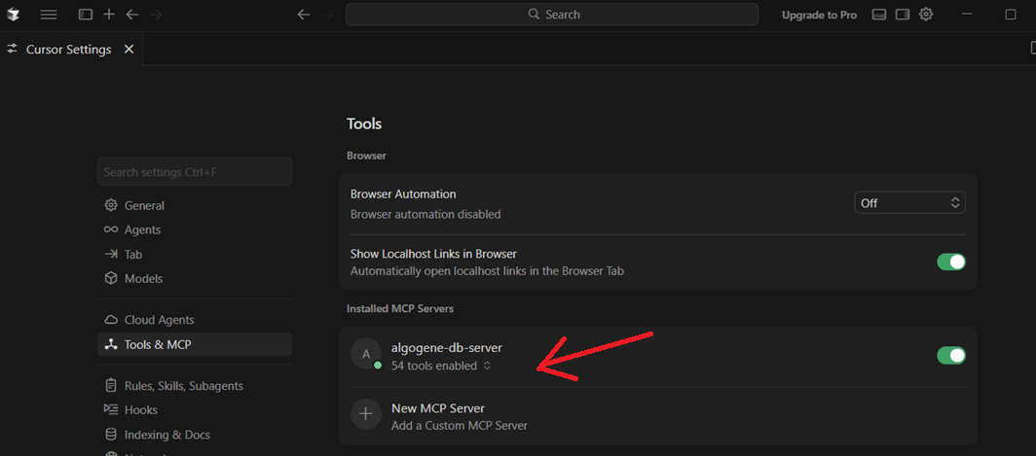Toggle the primary sidebar layout icon
This screenshot has height=456, width=1036.
pos(86,15)
